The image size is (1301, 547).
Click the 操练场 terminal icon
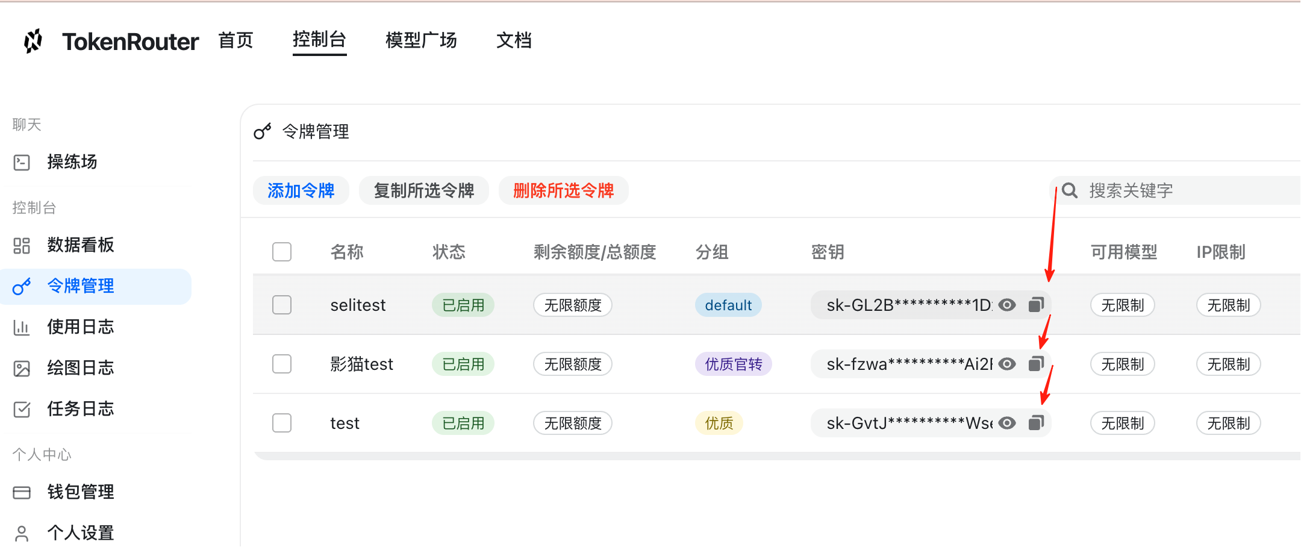point(22,162)
